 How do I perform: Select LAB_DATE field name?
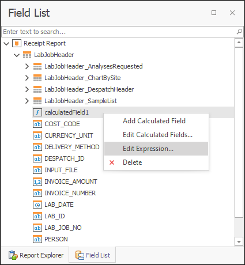[x=59, y=205]
